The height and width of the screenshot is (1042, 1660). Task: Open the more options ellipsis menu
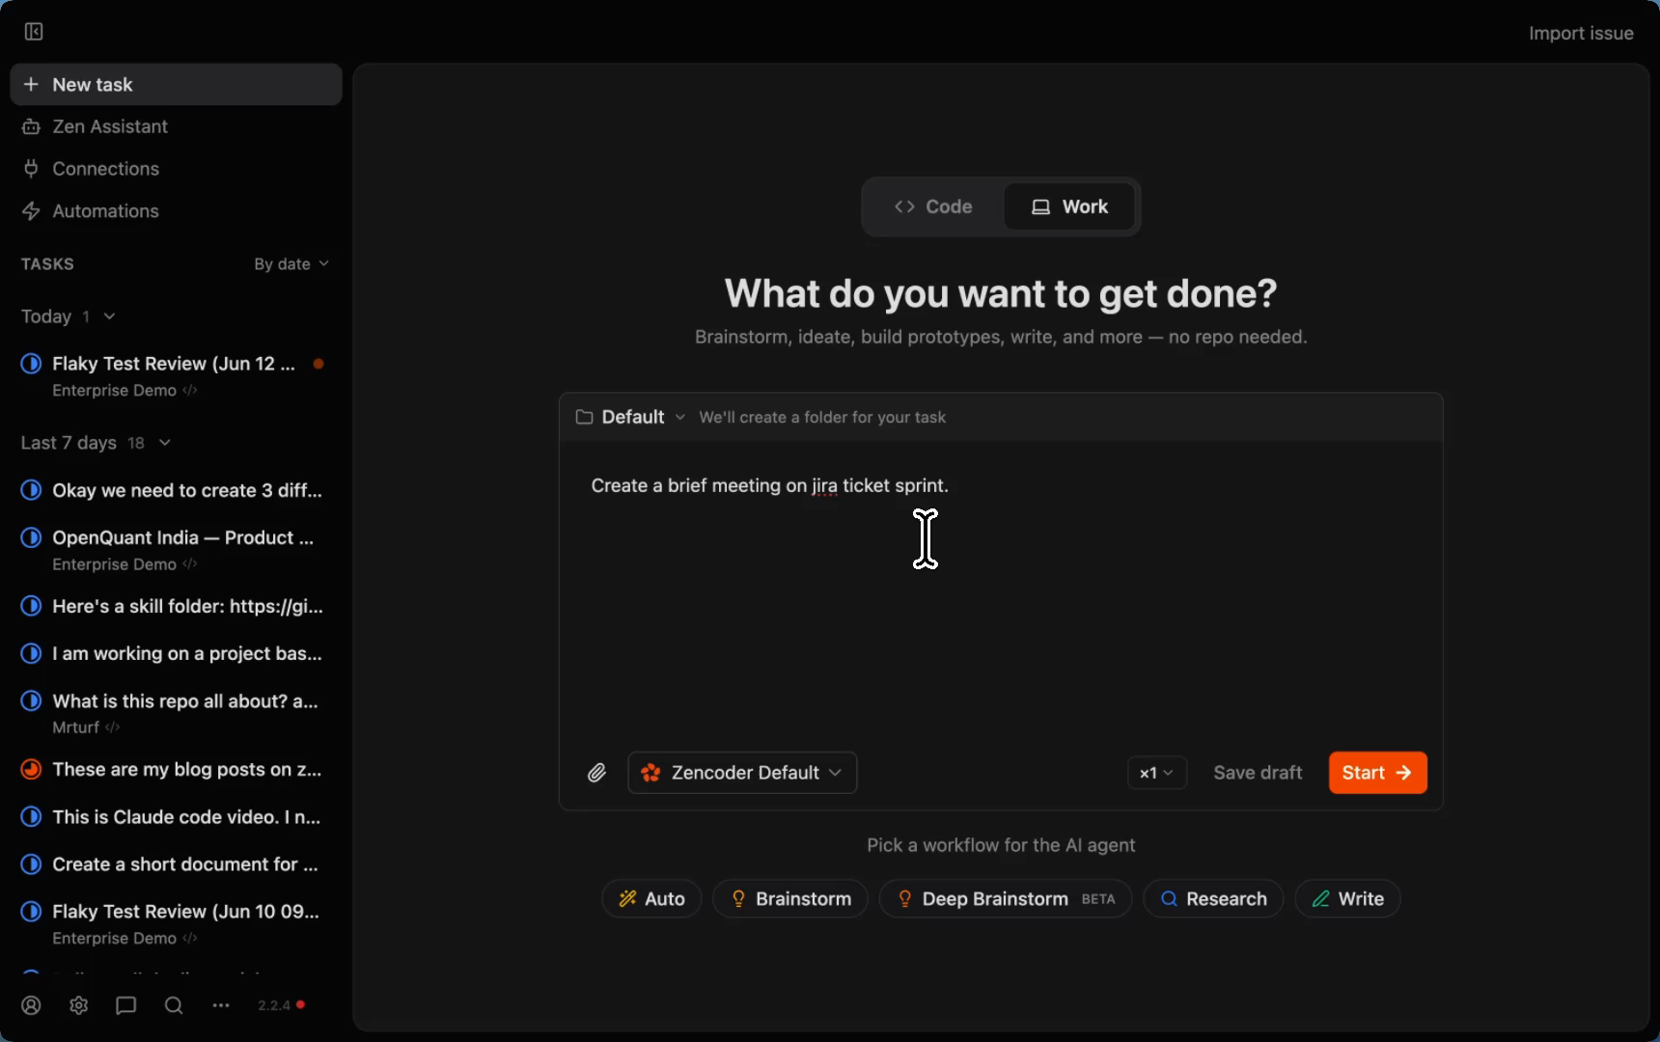pyautogui.click(x=221, y=1005)
